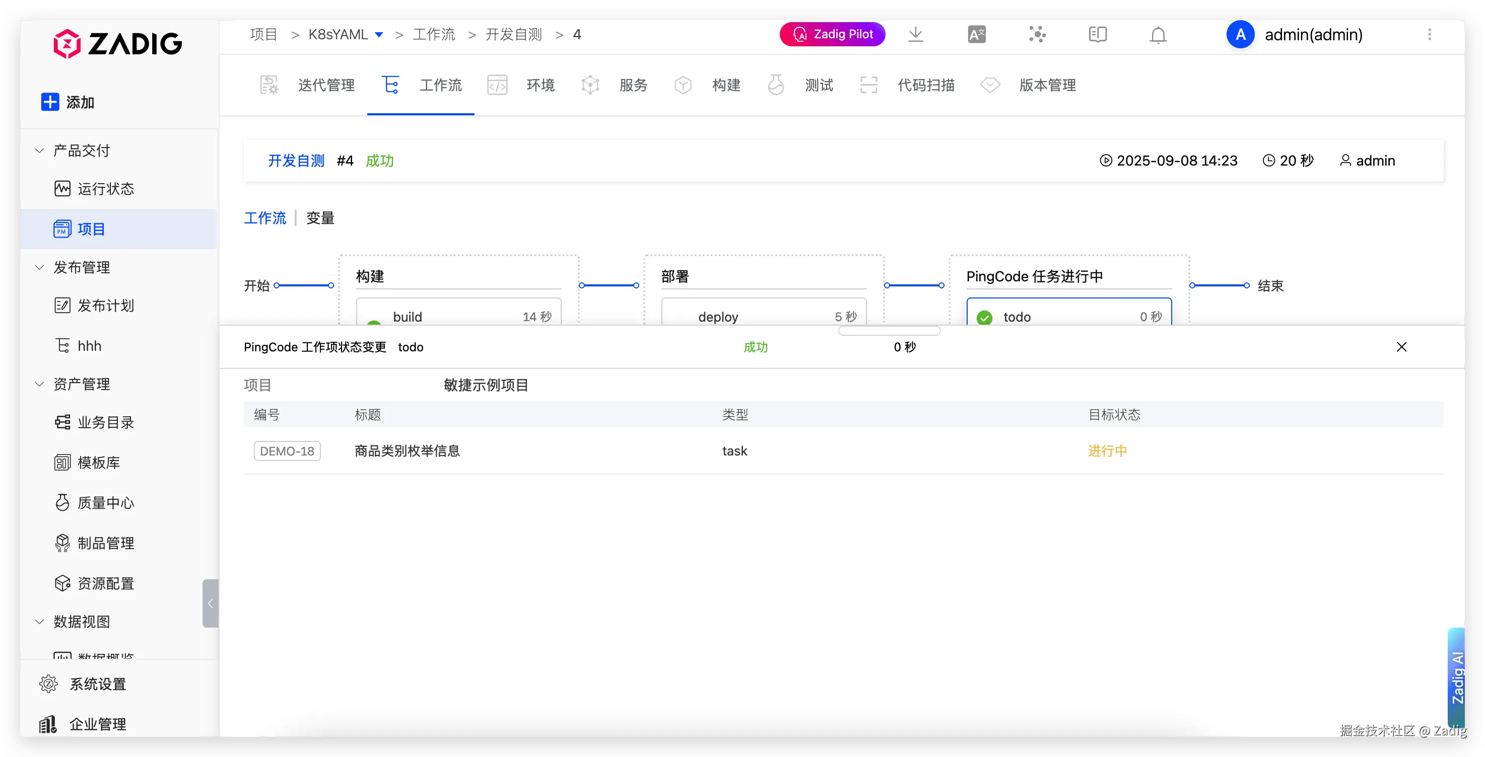Screen dimensions: 1485x757
Task: Switch to the 变量 sub-tab
Action: point(320,218)
